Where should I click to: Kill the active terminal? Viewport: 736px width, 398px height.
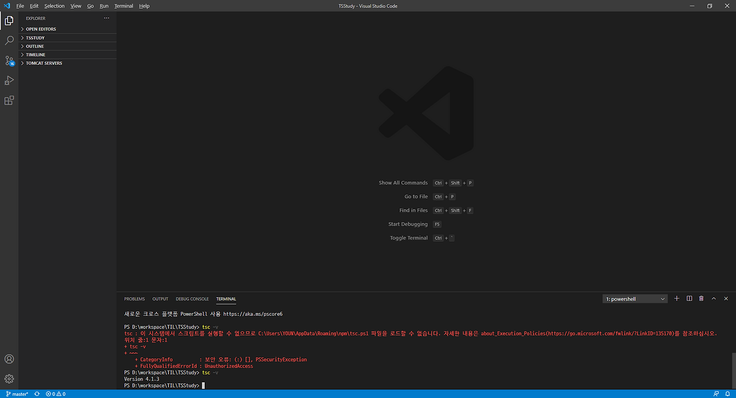coord(701,298)
